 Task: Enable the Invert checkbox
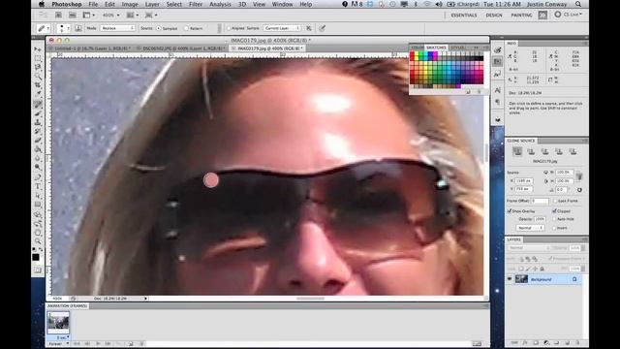[x=554, y=228]
